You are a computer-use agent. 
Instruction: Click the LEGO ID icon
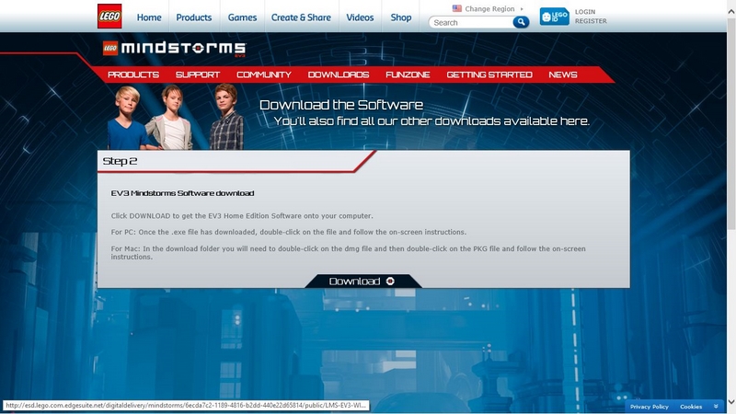point(555,17)
